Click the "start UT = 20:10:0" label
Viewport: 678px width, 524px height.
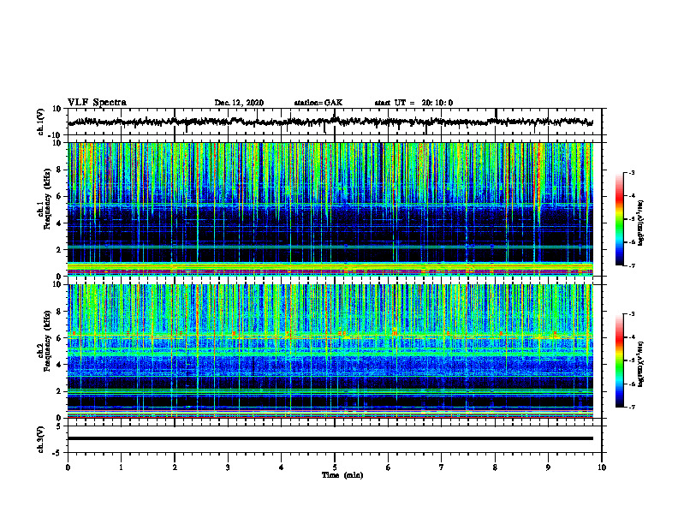click(x=413, y=103)
